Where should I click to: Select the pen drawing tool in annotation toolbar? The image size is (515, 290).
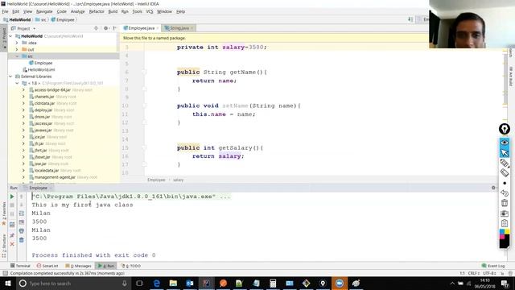click(x=505, y=163)
